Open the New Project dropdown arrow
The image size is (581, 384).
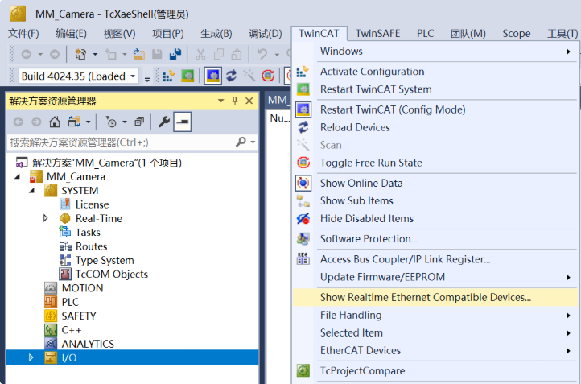[95, 55]
